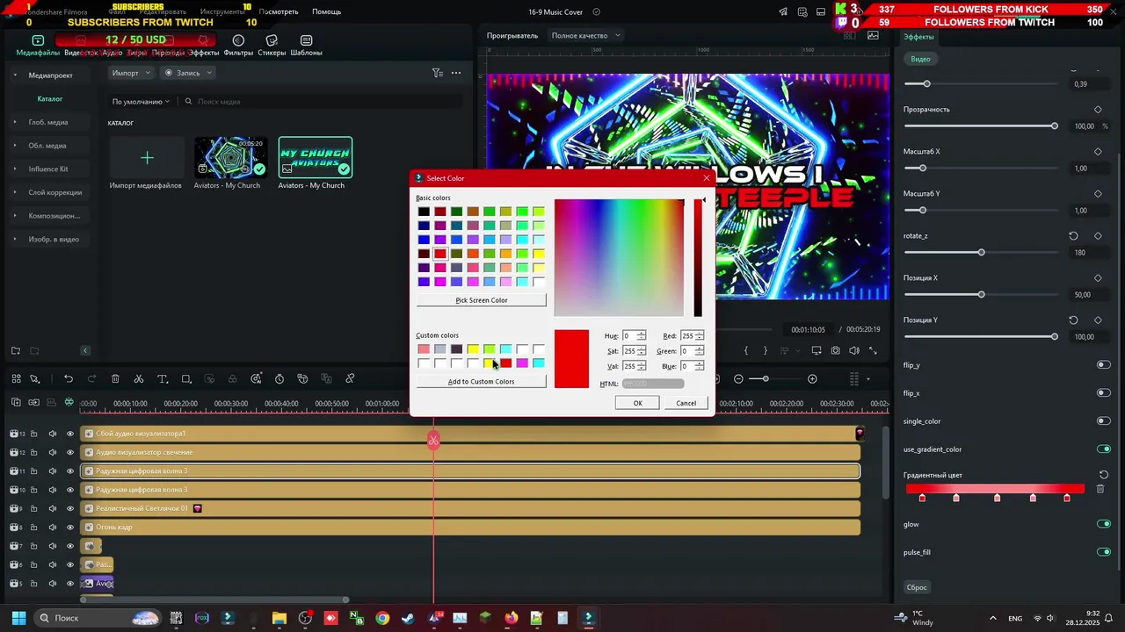Choose the selection pointer tool in timeline toolbar
Image resolution: width=1125 pixels, height=632 pixels.
pos(35,379)
